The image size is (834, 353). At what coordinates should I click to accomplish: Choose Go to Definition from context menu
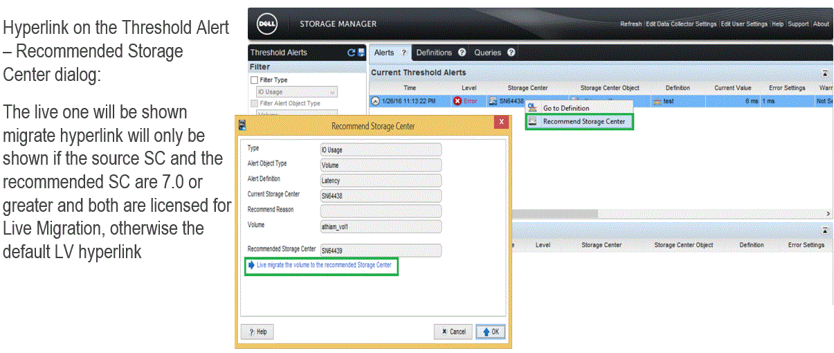[x=566, y=108]
